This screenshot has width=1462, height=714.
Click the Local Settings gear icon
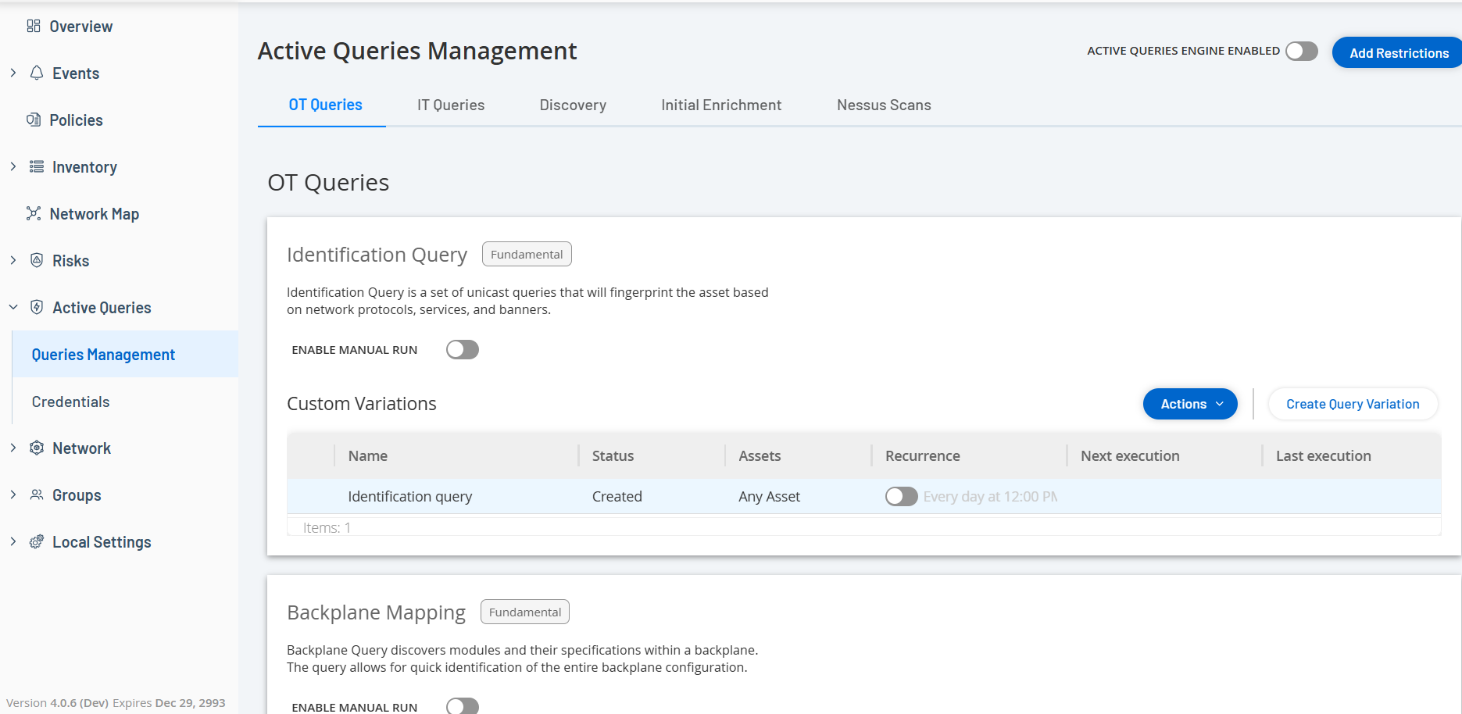tap(37, 541)
